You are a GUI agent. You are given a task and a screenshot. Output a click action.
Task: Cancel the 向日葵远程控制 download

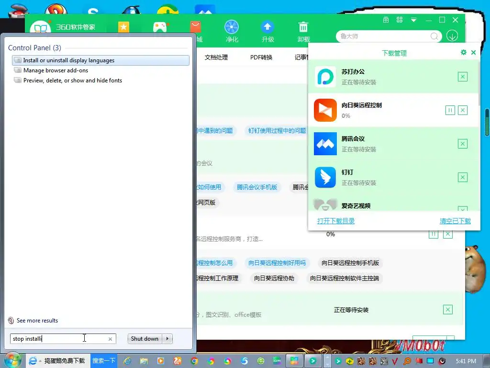pos(463,110)
